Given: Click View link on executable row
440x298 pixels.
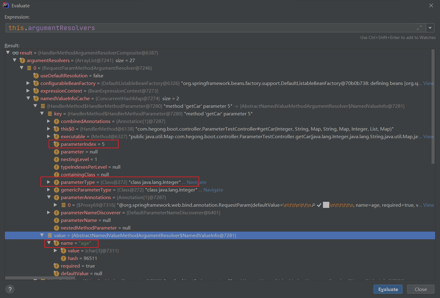Looking at the screenshot, I should 428,136.
